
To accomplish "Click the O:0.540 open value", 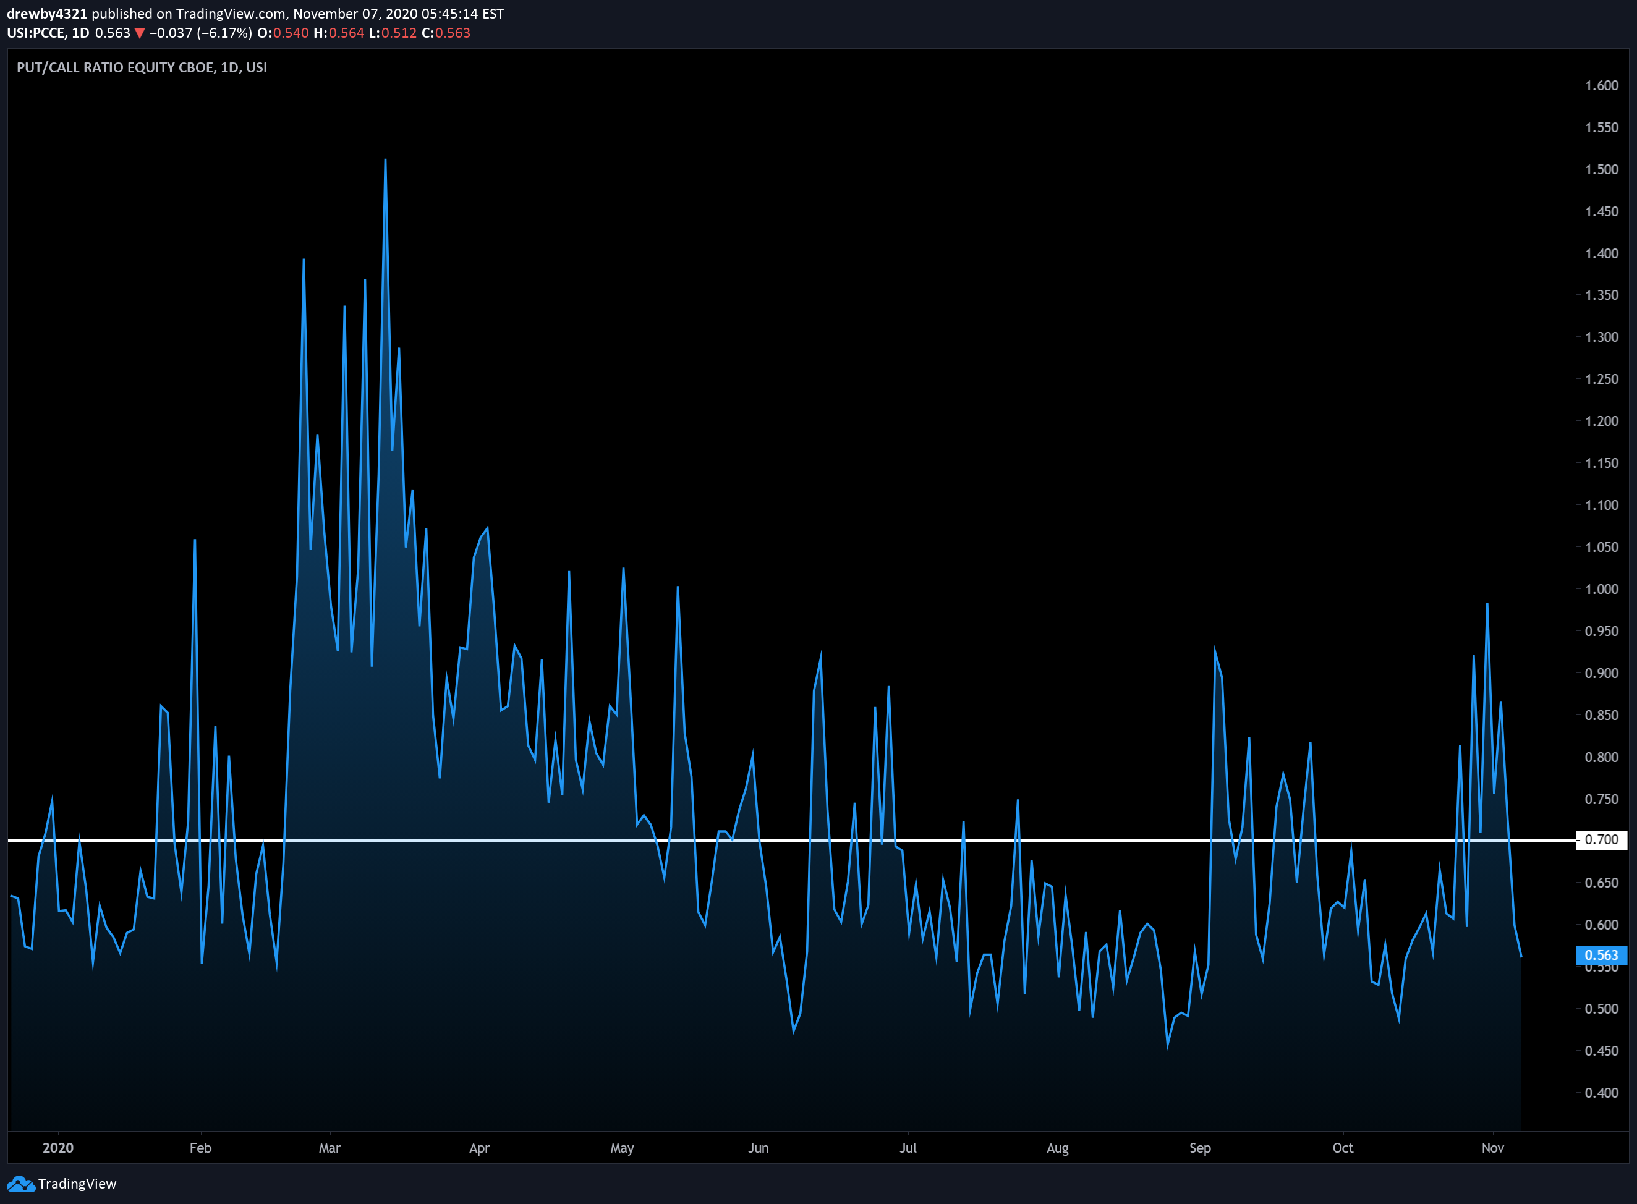I will pyautogui.click(x=283, y=33).
